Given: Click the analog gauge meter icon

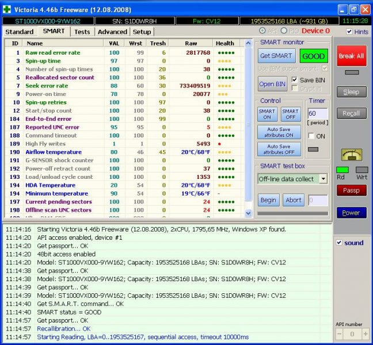Looking at the screenshot, I should pos(351,155).
